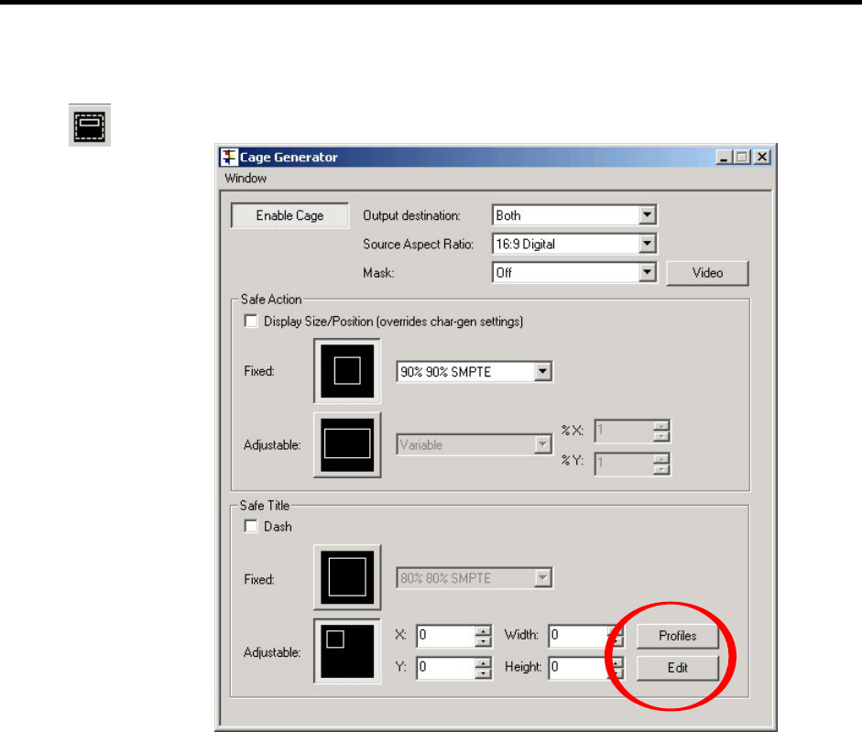Select the Safe Action Fixed cage thumbnail
Viewport: 862px width, 732px height.
347,371
